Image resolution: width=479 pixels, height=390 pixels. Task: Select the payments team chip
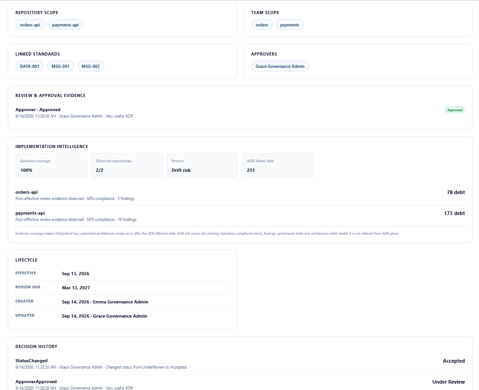click(x=290, y=25)
